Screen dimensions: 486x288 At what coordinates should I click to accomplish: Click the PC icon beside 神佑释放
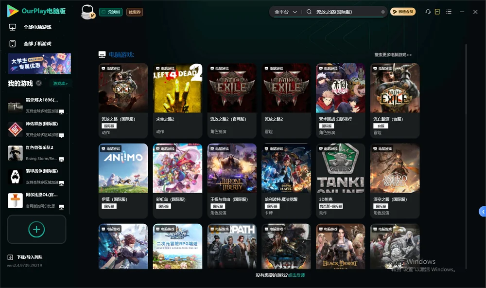(61, 136)
